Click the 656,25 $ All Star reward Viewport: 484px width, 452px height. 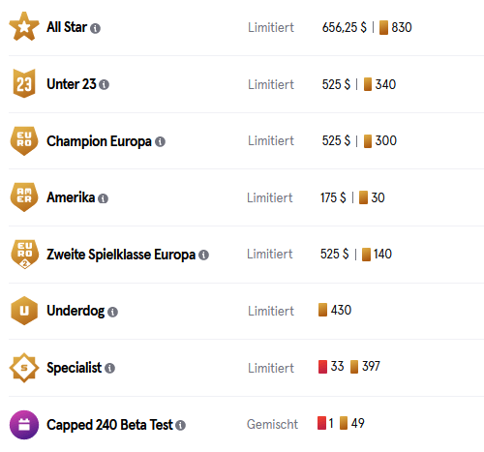coord(345,27)
